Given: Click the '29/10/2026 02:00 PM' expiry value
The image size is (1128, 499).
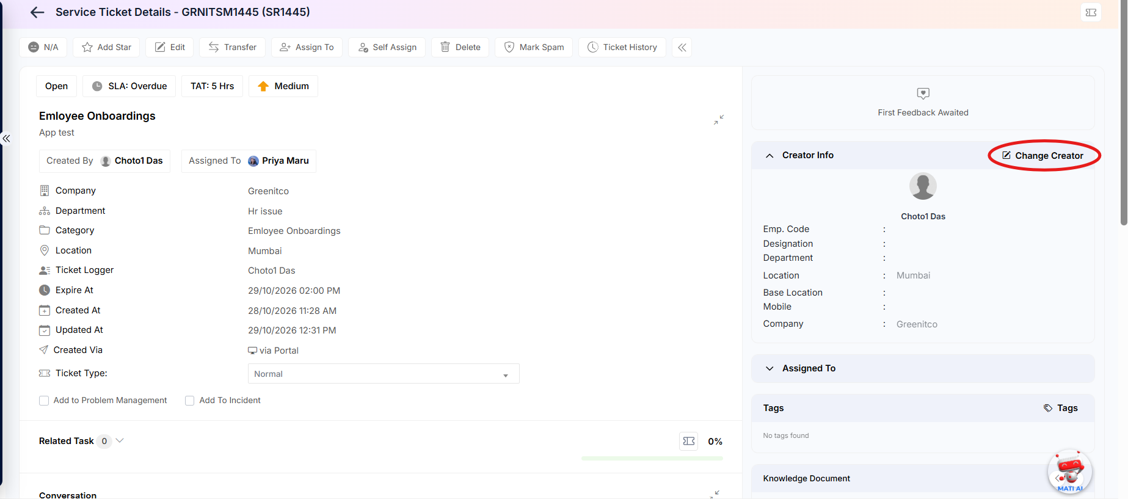Looking at the screenshot, I should tap(294, 291).
